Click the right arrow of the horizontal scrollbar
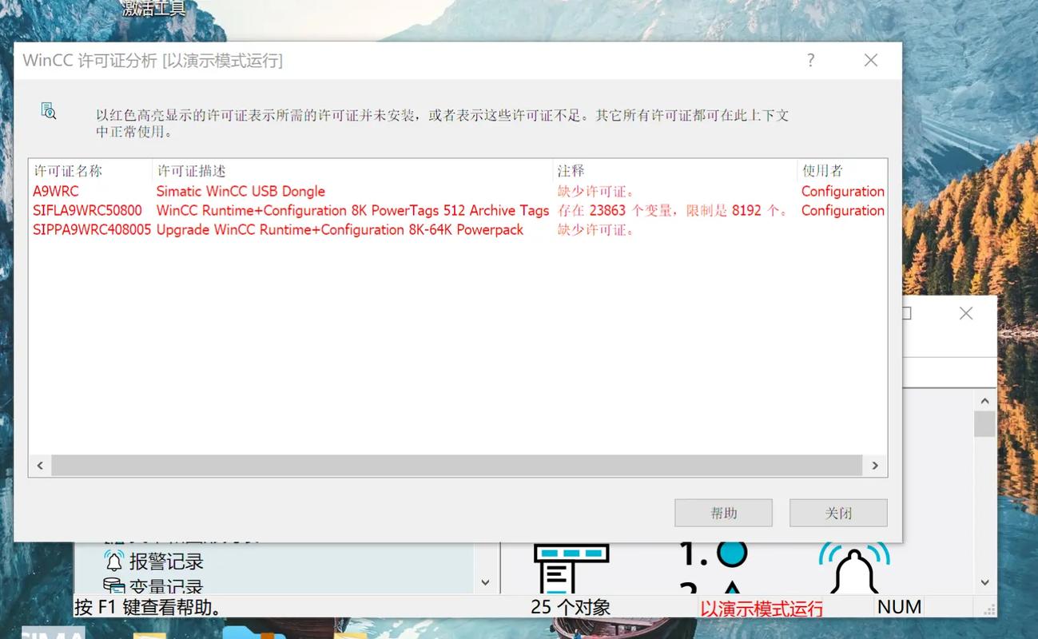The image size is (1038, 639). [875, 465]
